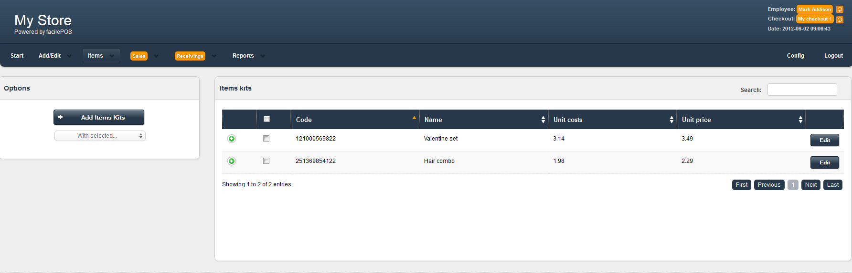The width and height of the screenshot is (852, 273).
Task: Open the With selected... dropdown
Action: [x=100, y=136]
